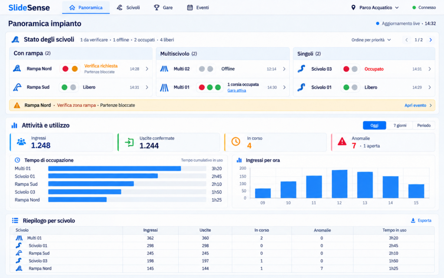Click the blue live update dot
Image resolution: width=444 pixels, height=278 pixels.
(x=378, y=23)
